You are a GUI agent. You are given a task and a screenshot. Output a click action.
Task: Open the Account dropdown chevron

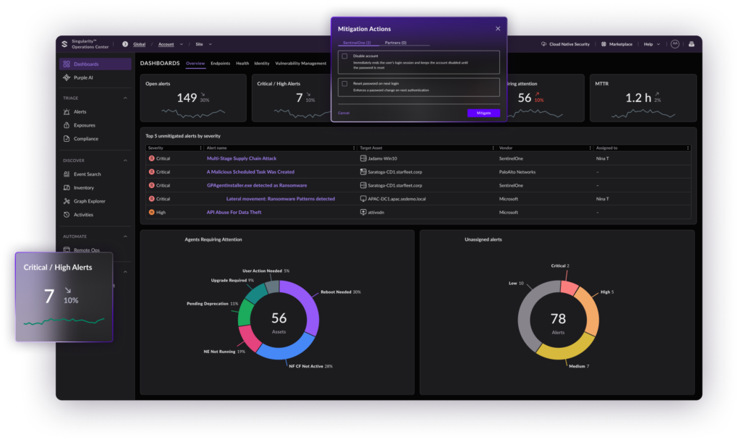(x=182, y=44)
